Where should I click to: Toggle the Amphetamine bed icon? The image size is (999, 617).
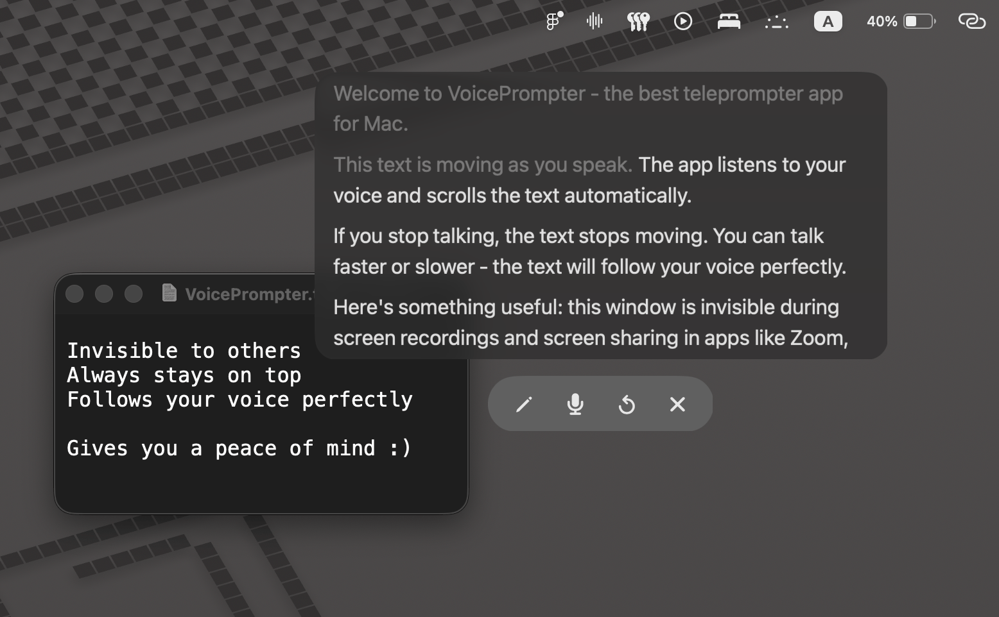[x=729, y=21]
